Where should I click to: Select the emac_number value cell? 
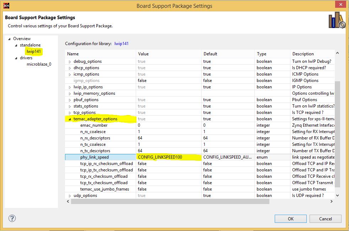168,125
